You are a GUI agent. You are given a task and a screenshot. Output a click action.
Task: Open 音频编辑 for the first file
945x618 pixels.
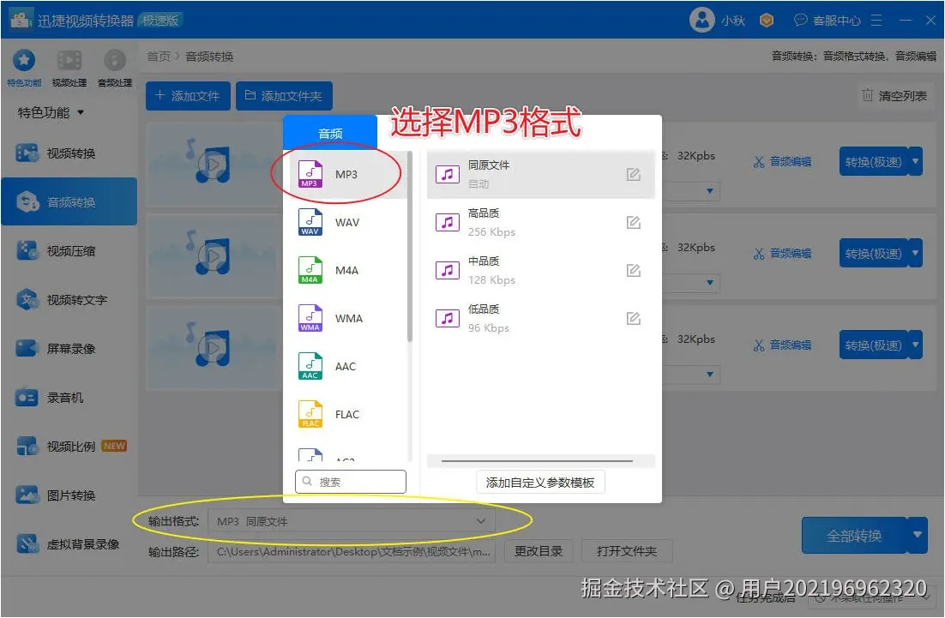tap(782, 161)
